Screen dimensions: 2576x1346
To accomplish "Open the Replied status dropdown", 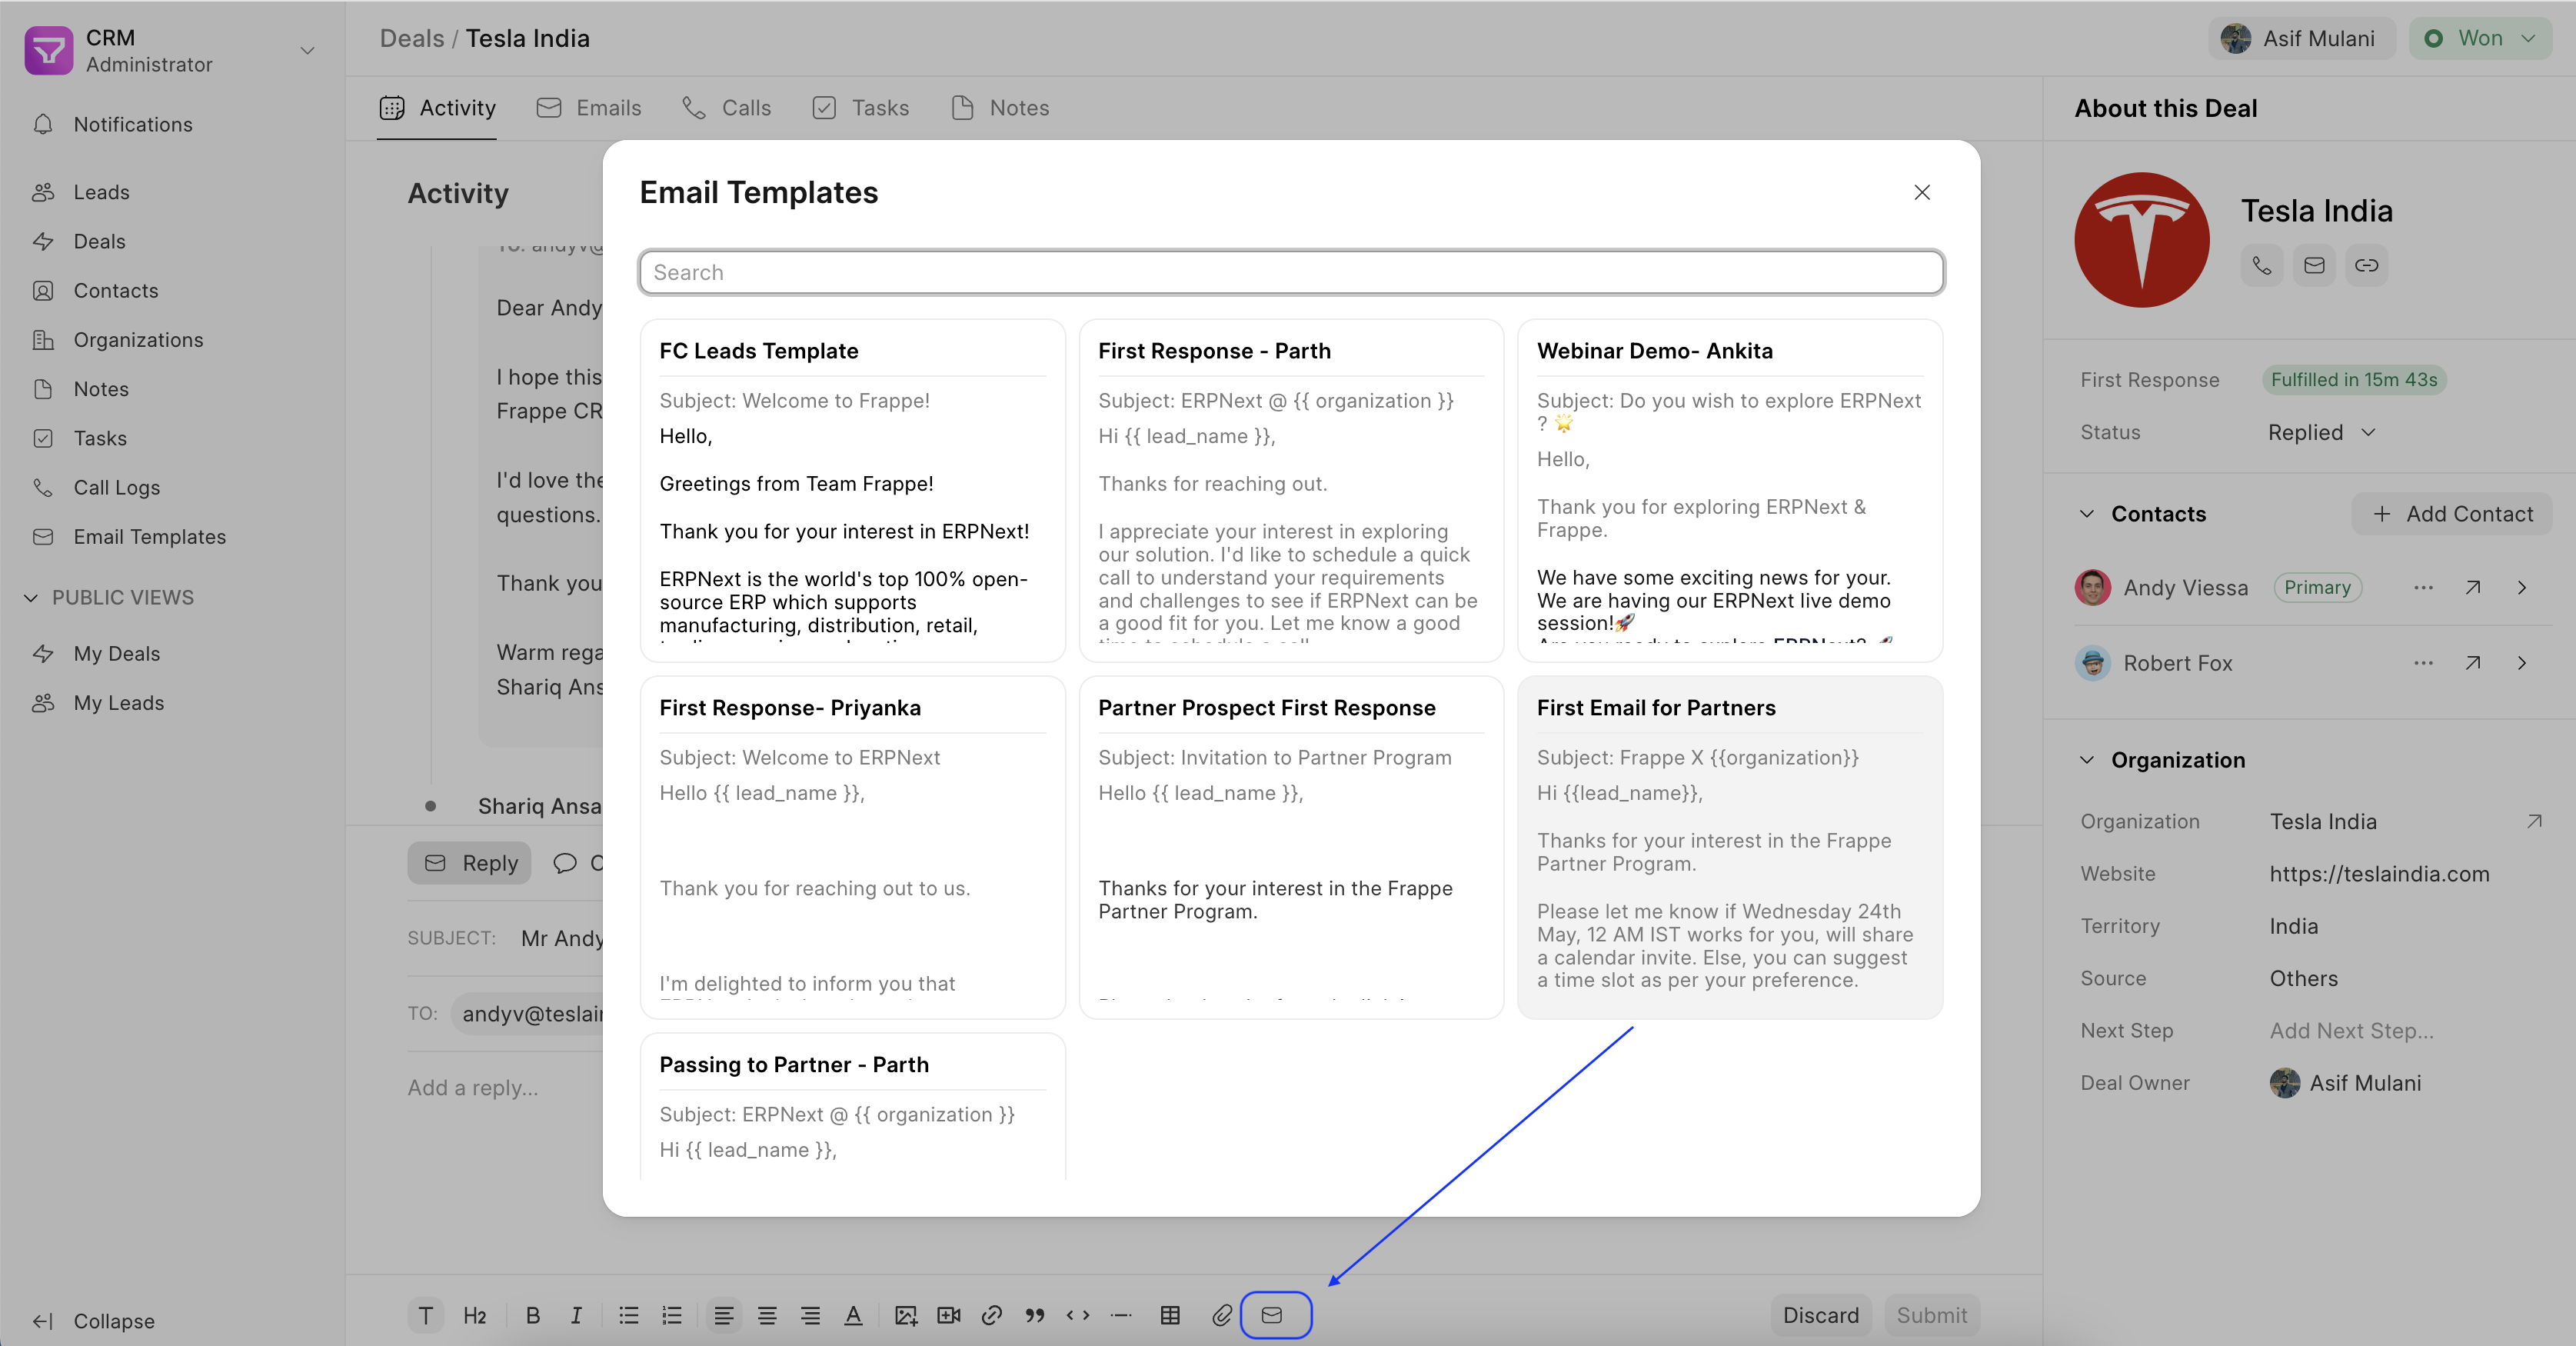I will coord(2321,432).
